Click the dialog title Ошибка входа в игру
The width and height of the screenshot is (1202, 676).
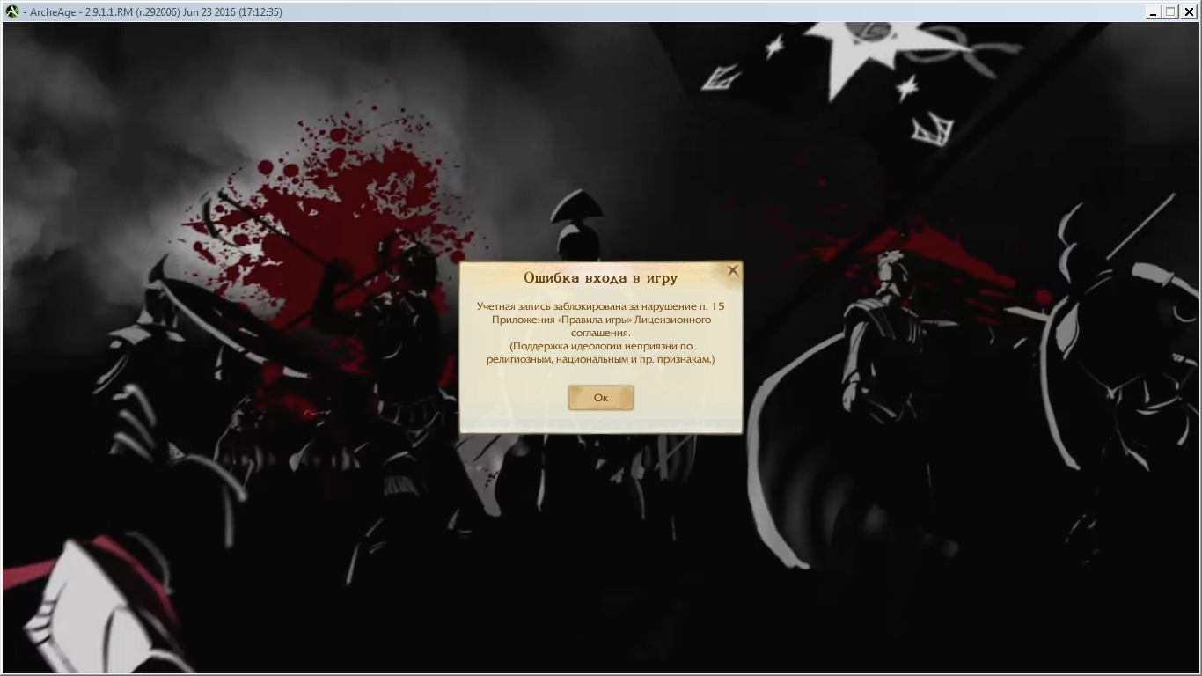tap(600, 278)
